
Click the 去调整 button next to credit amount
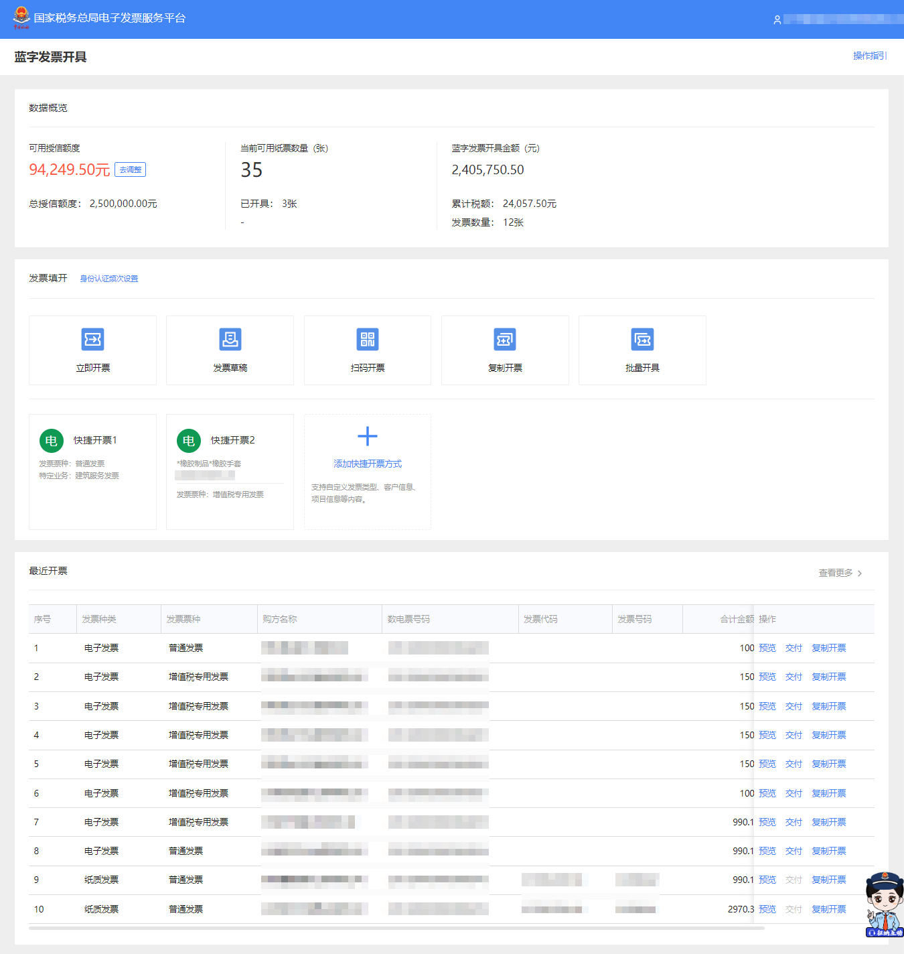(130, 169)
